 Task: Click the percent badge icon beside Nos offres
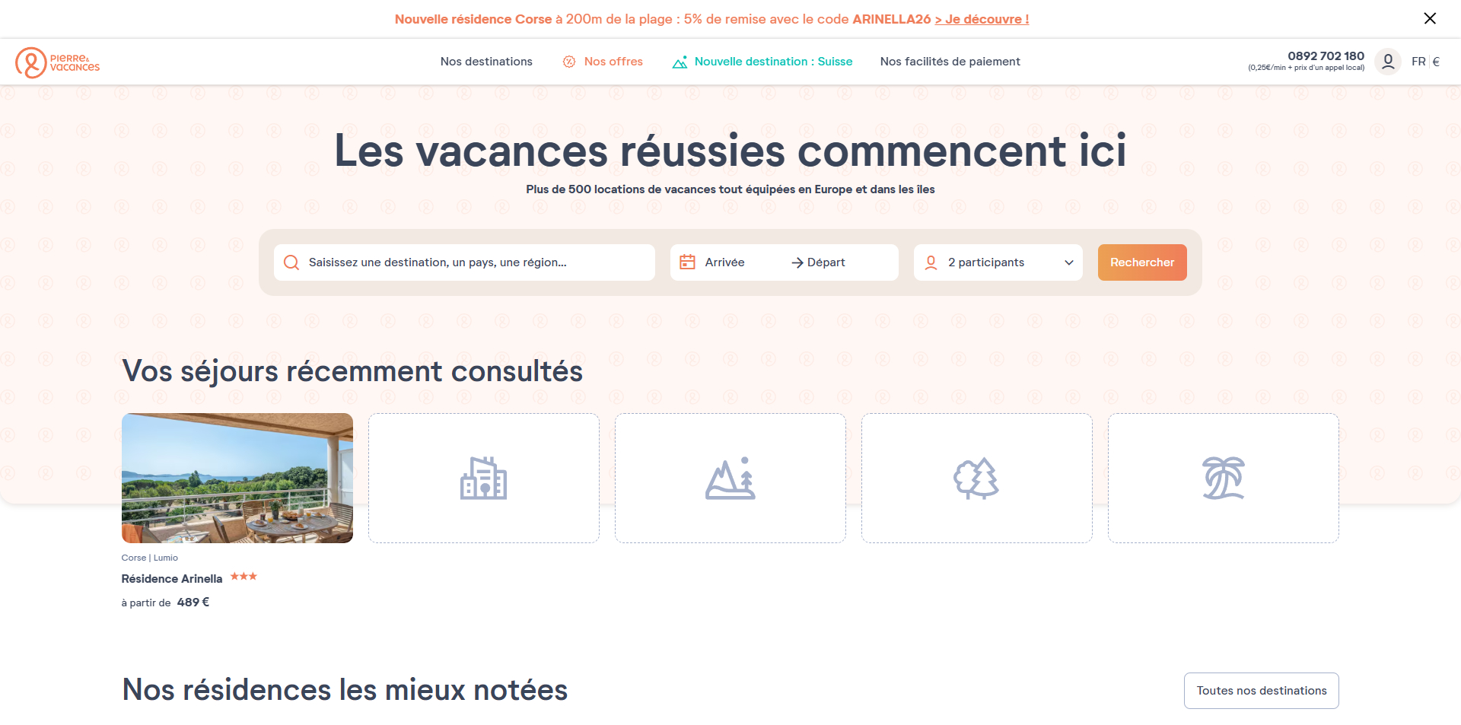pyautogui.click(x=569, y=62)
